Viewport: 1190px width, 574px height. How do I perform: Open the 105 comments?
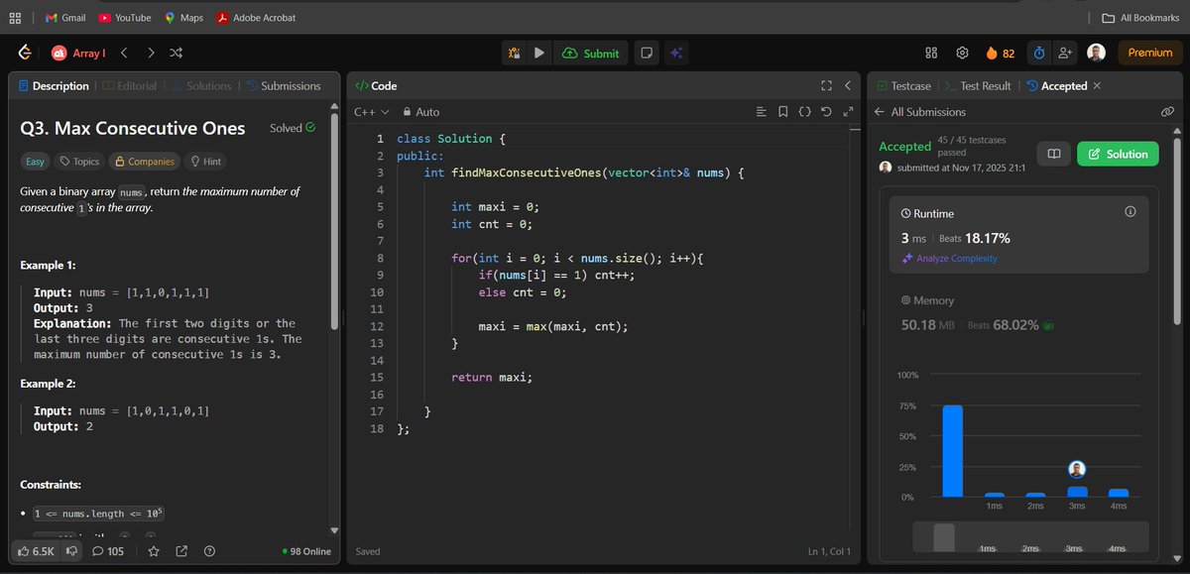(x=108, y=551)
